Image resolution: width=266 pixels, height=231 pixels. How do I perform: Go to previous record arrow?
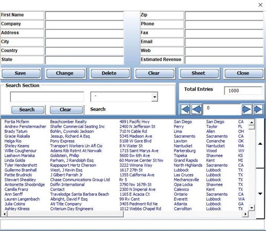click(196, 109)
